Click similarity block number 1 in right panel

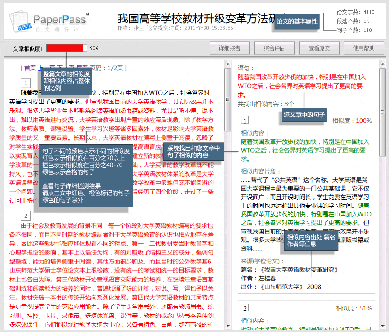pos(245,120)
